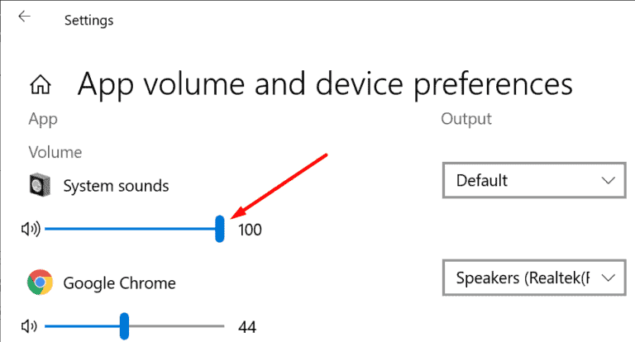Open the Default output dropdown

click(534, 181)
